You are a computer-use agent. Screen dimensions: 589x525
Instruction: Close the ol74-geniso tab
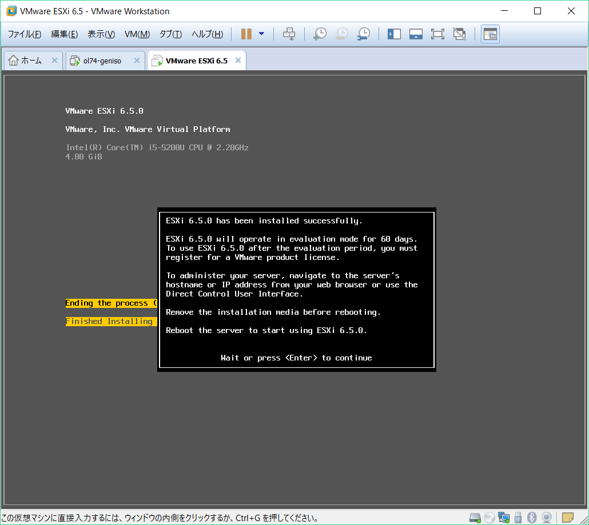(x=137, y=61)
